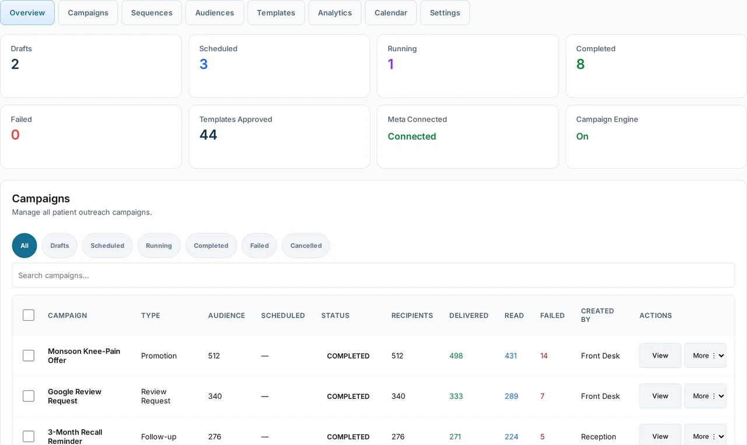Open More dropdown for 3-Month Recall Reminder
The image size is (747, 445).
coord(705,435)
